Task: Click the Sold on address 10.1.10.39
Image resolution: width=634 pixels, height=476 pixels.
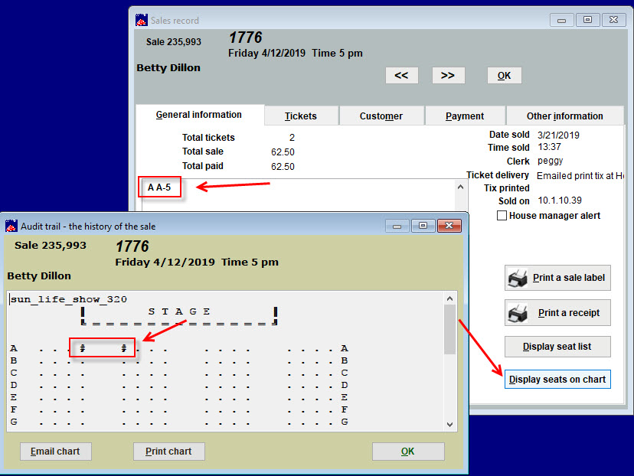Action: coord(560,201)
